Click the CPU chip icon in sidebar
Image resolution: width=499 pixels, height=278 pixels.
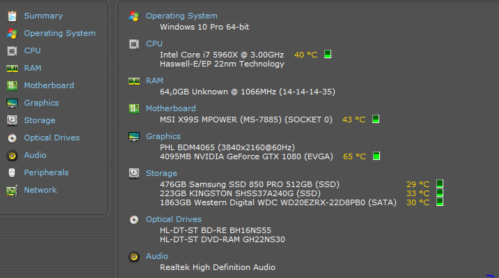click(x=12, y=51)
